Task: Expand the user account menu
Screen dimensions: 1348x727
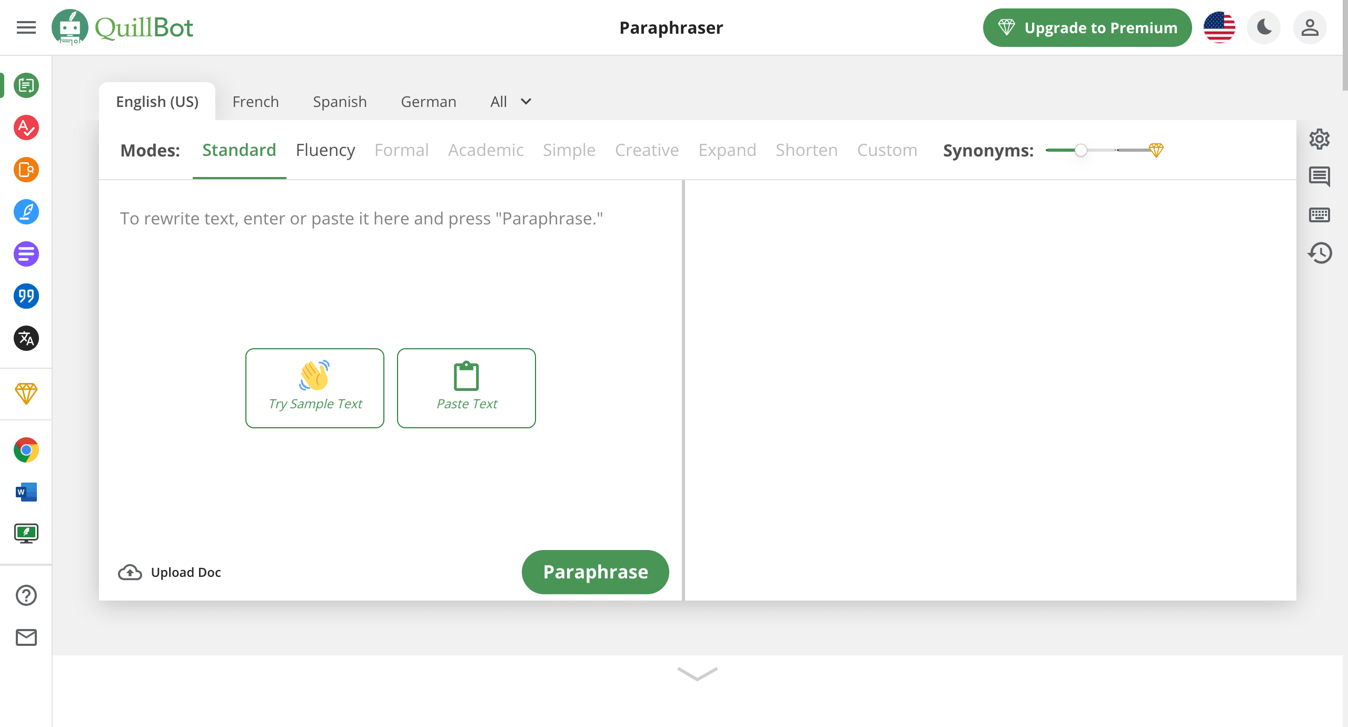Action: coord(1309,28)
